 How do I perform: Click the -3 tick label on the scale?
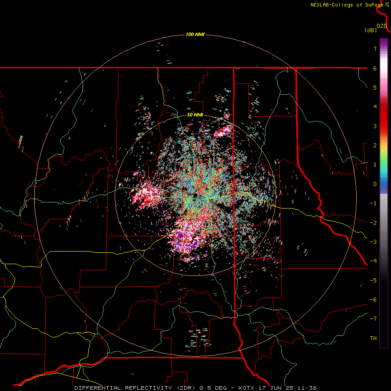(x=373, y=242)
